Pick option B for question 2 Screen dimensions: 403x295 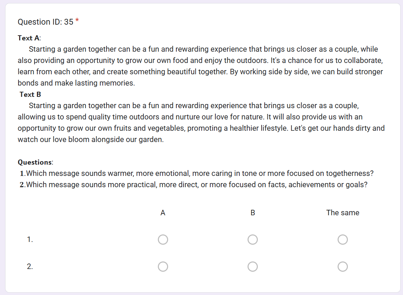(253, 266)
